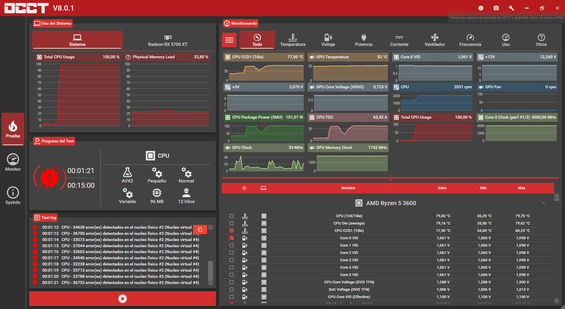Check the Core 3 VID checkbox

click(x=232, y=260)
